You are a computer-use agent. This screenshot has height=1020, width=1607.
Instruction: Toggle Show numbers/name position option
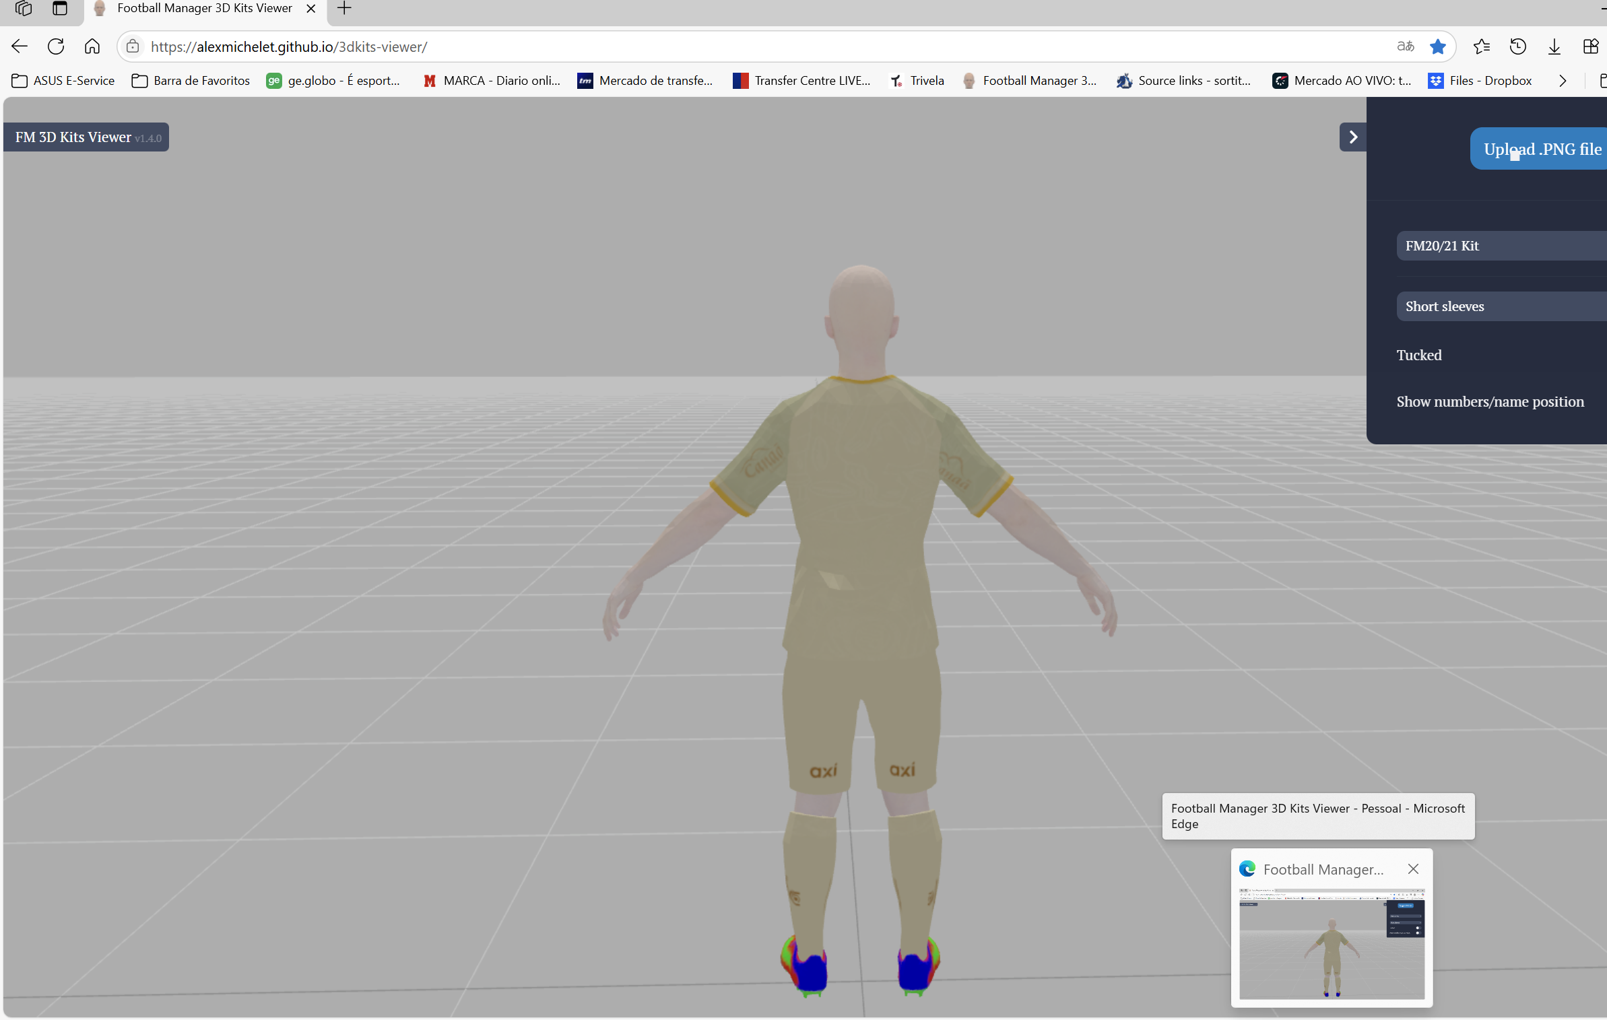click(x=1490, y=401)
